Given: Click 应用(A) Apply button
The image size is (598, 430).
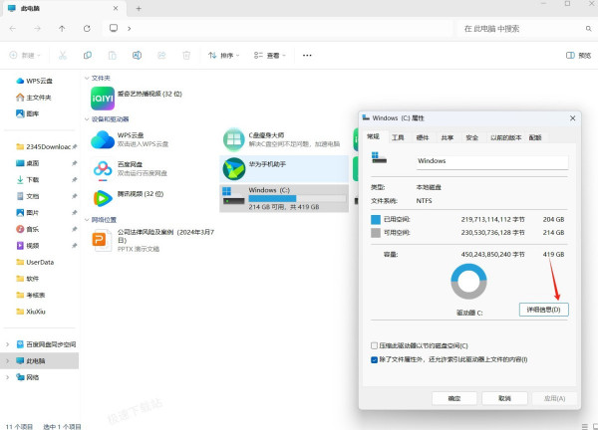Looking at the screenshot, I should tap(554, 398).
